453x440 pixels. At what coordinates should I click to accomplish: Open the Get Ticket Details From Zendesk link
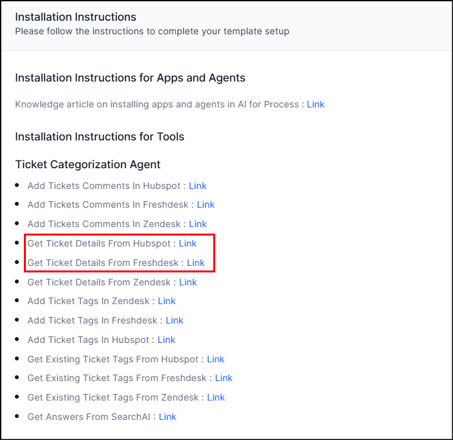pyautogui.click(x=188, y=282)
